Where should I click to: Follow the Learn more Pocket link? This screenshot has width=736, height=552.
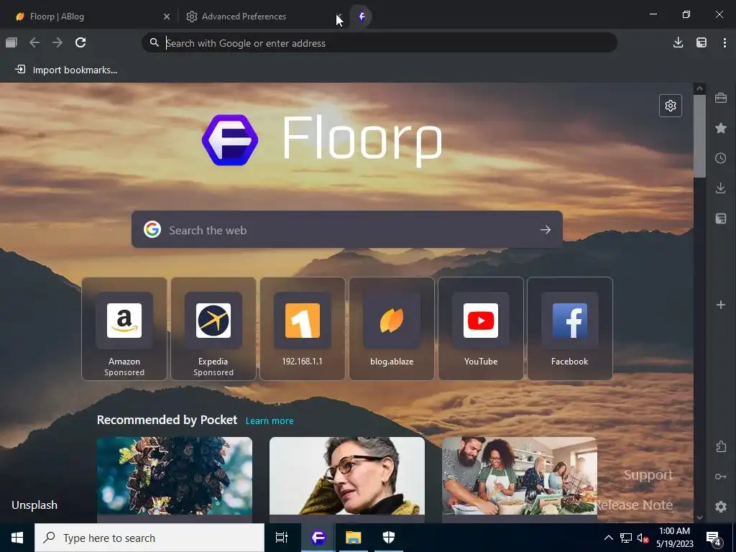pos(270,420)
